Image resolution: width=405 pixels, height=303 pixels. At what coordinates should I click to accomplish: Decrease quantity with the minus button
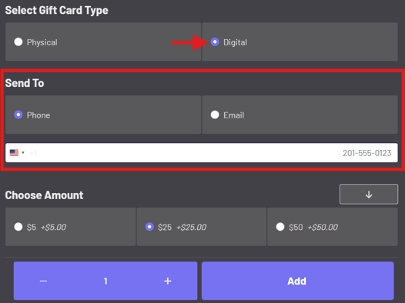[x=43, y=281]
